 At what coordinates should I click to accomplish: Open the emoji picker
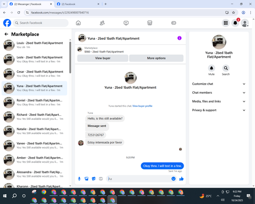tap(173, 178)
